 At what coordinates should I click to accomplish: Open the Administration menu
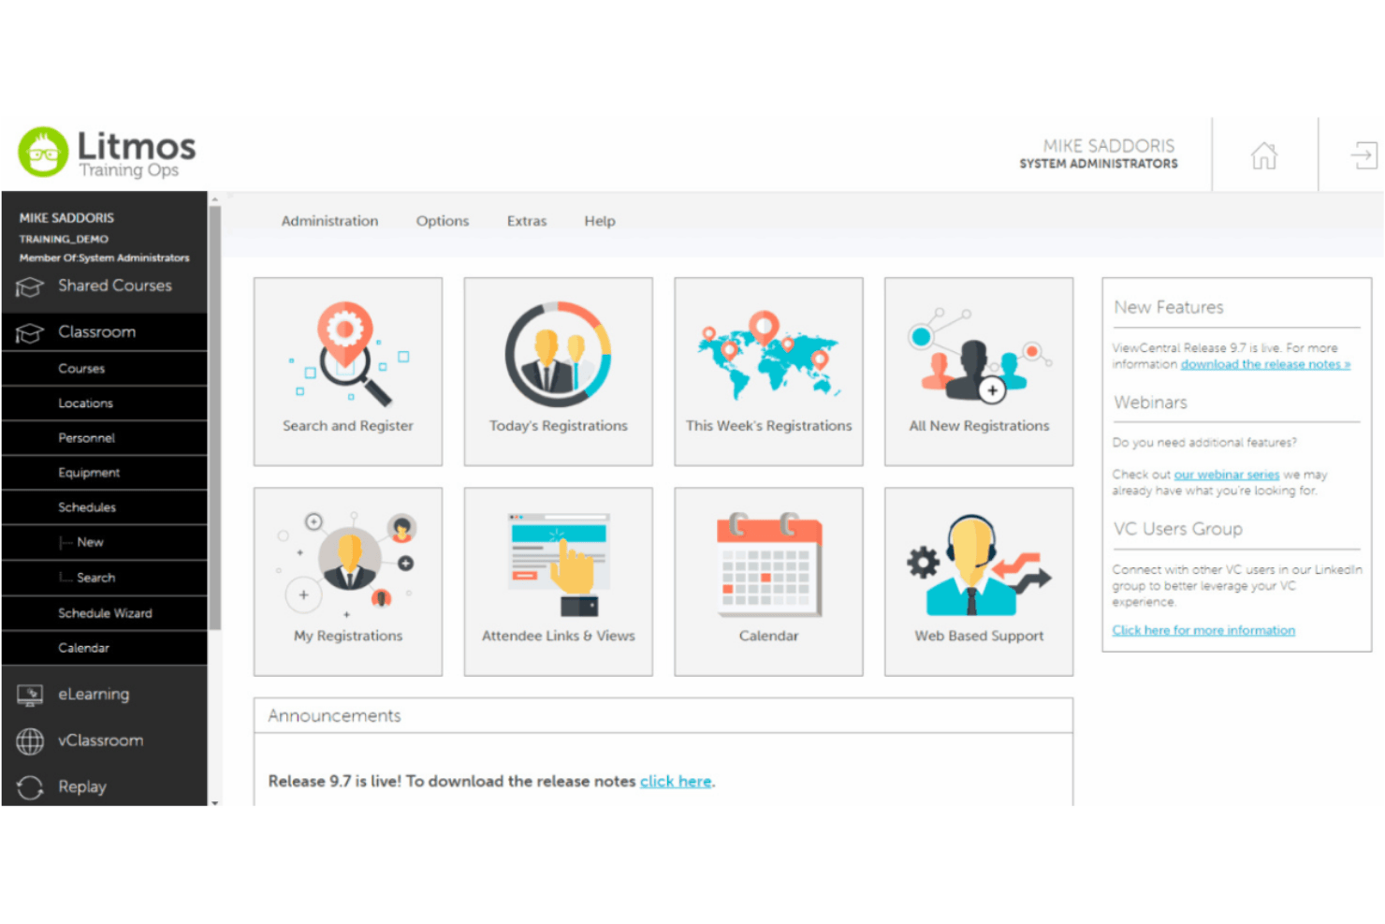[329, 221]
